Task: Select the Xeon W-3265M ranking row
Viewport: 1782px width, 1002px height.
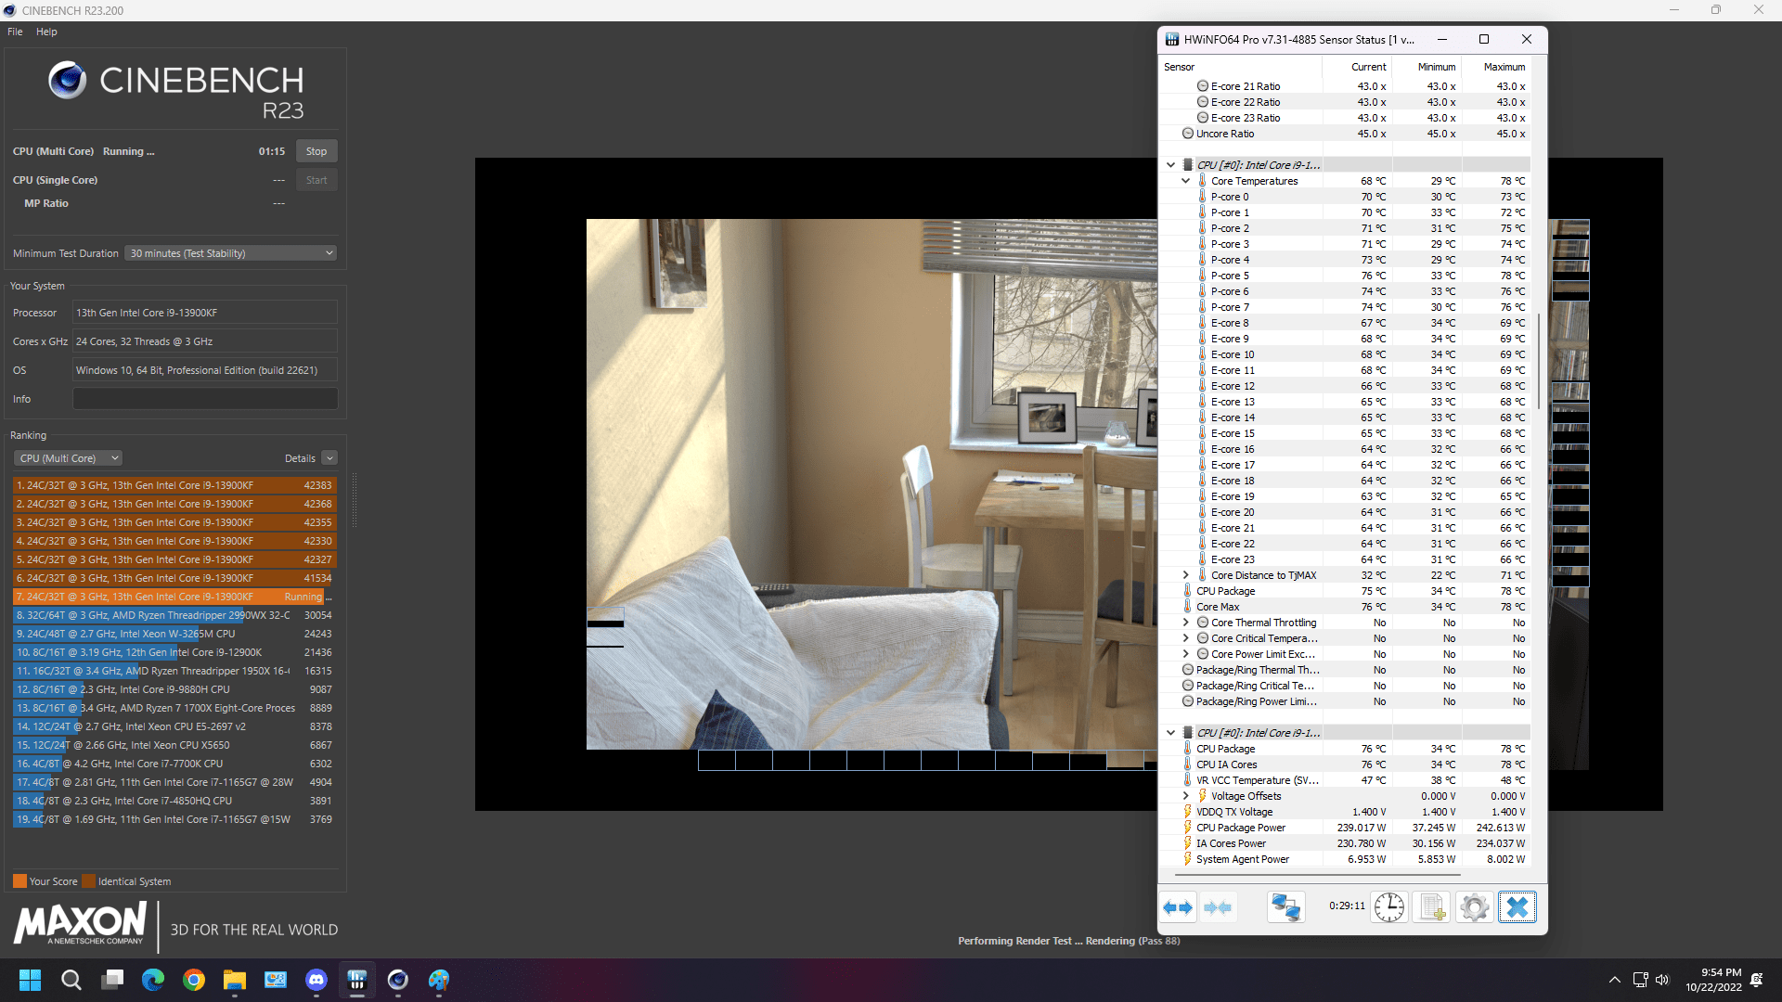Action: (x=174, y=634)
